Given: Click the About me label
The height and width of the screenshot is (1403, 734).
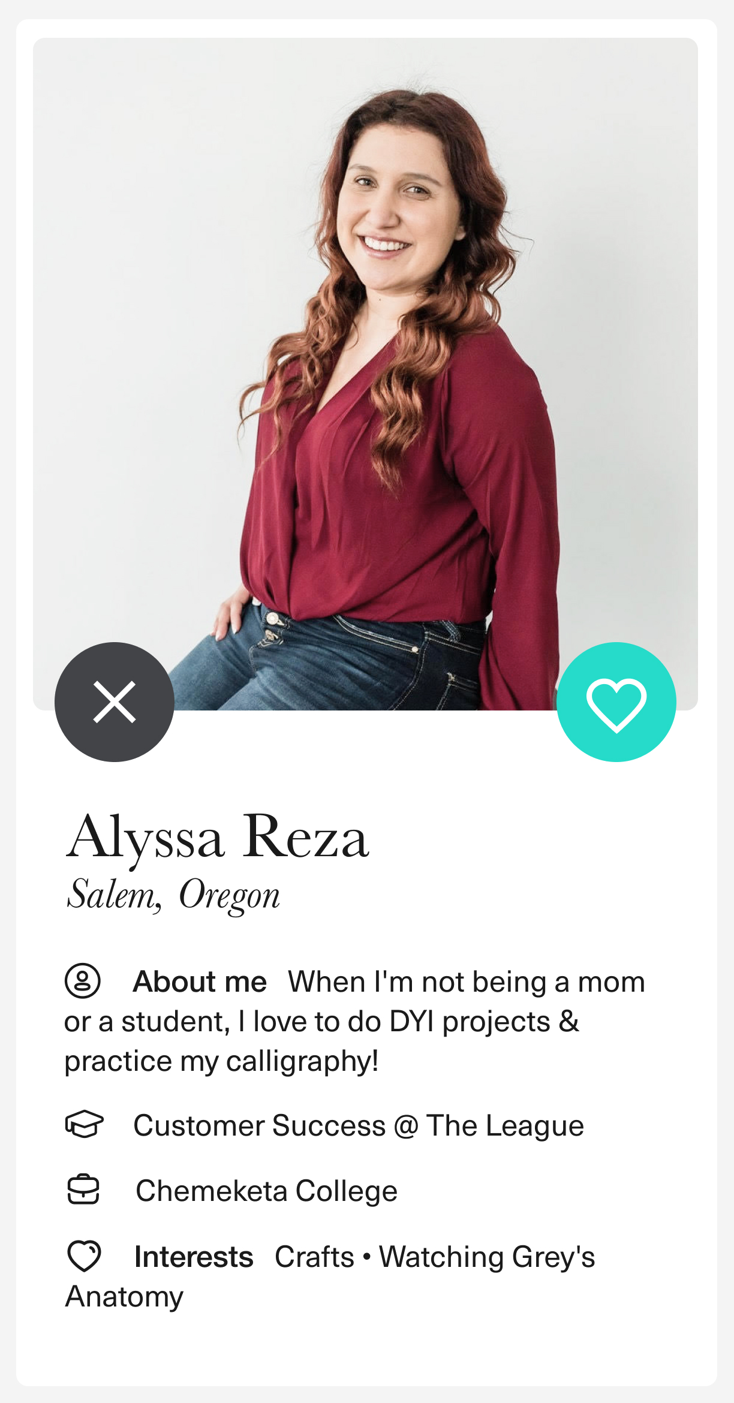Looking at the screenshot, I should [200, 982].
